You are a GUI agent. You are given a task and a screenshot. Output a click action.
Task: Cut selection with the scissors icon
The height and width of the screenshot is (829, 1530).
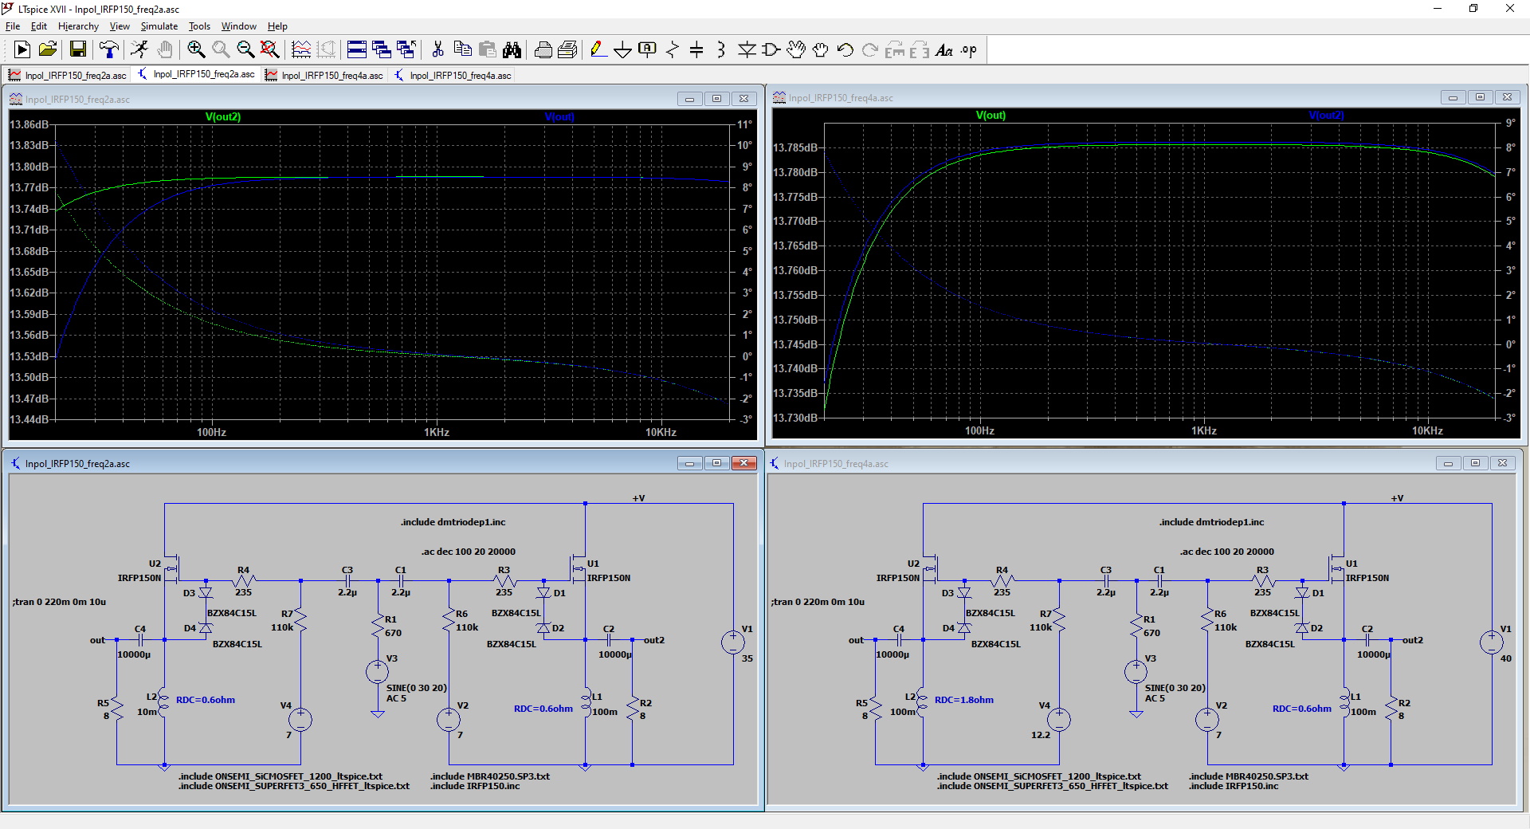tap(437, 50)
